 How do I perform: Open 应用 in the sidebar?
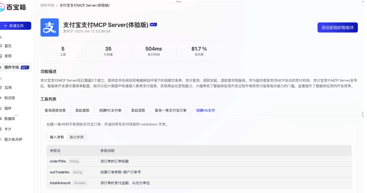click(8, 87)
